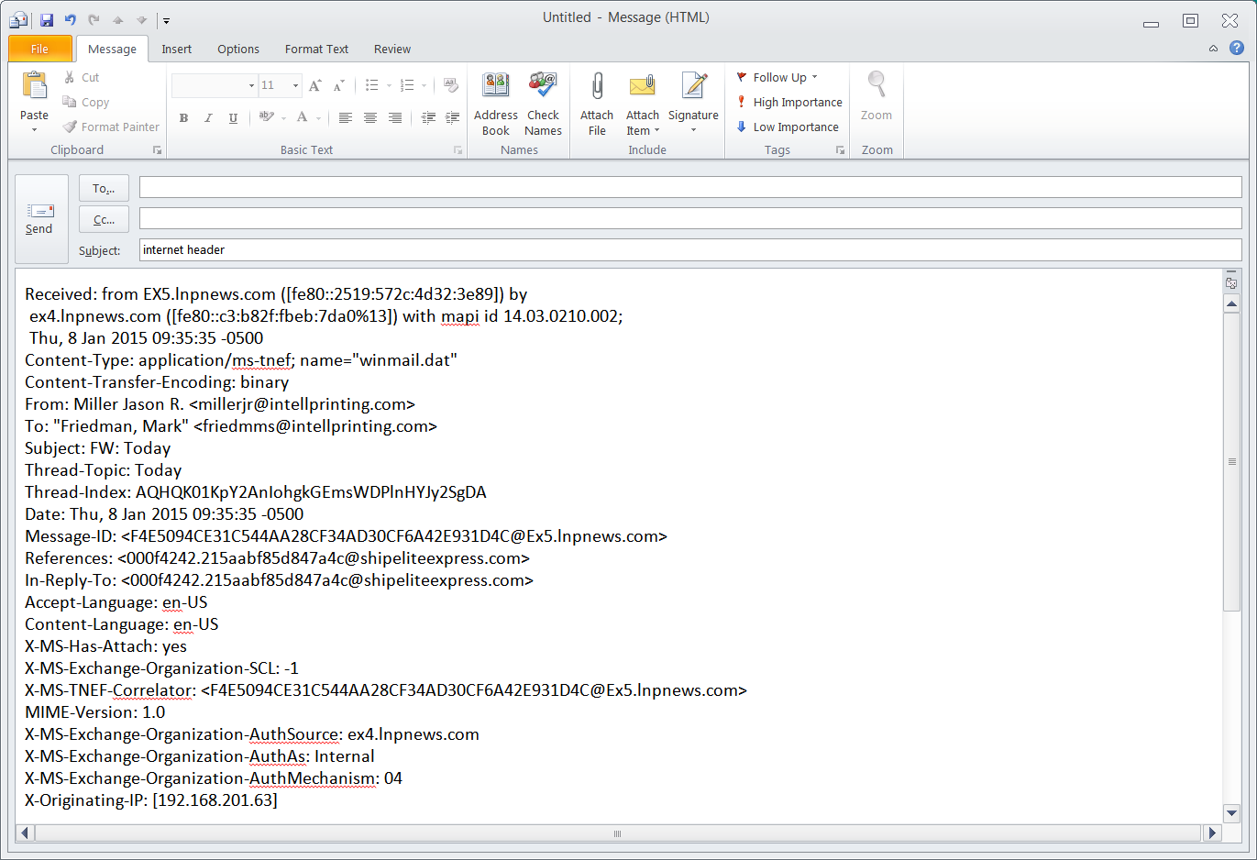Toggle Low Importance tag
This screenshot has height=860, width=1257.
point(787,127)
